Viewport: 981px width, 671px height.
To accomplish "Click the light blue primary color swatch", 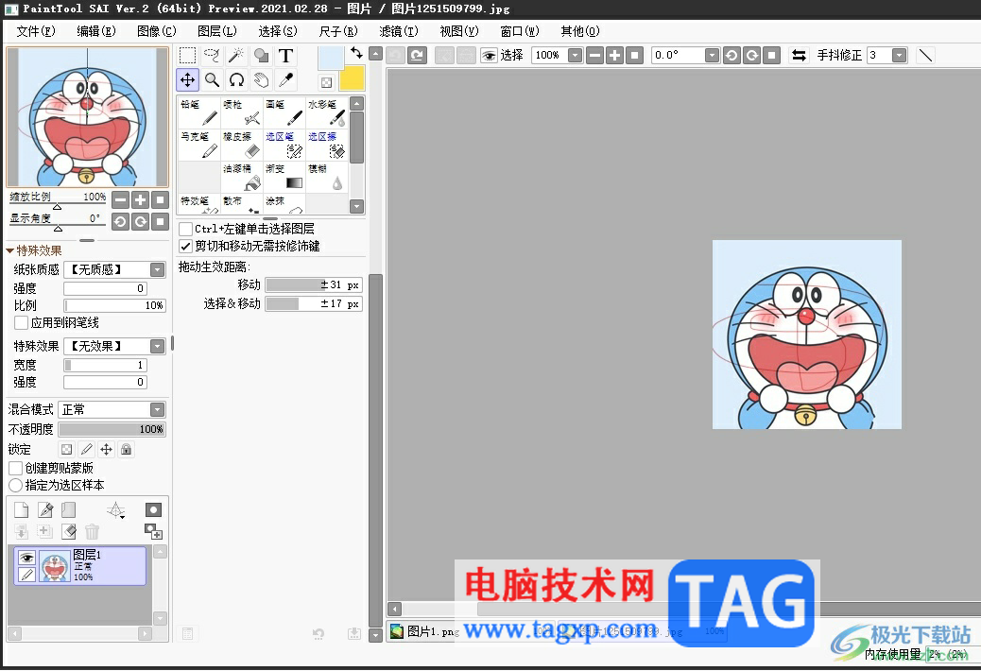I will point(331,58).
